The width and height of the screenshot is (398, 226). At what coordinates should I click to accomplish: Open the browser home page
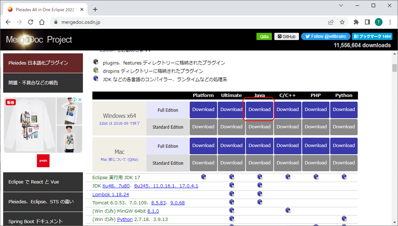(x=42, y=22)
